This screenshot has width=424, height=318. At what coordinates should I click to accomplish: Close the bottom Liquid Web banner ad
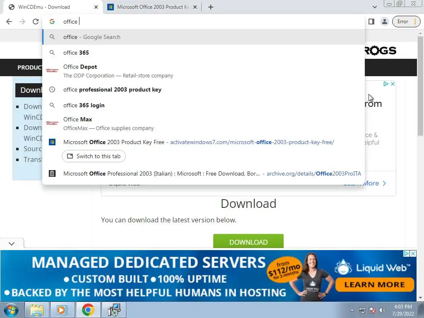point(413,254)
